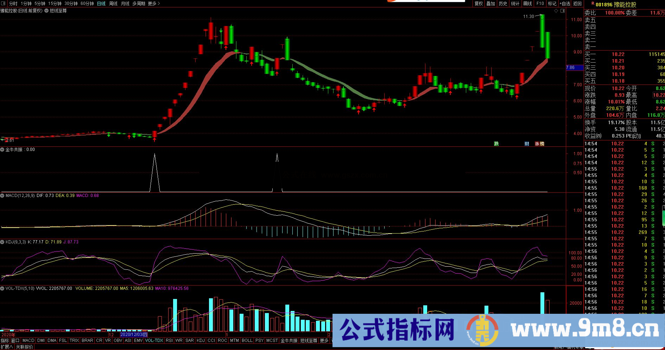665x350 pixels.
Task: Add stock via +自选 button
Action: (x=565, y=4)
